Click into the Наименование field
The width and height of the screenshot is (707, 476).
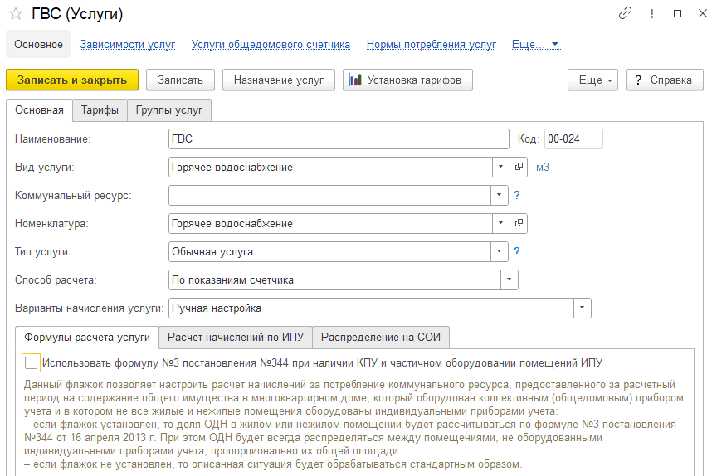(339, 138)
